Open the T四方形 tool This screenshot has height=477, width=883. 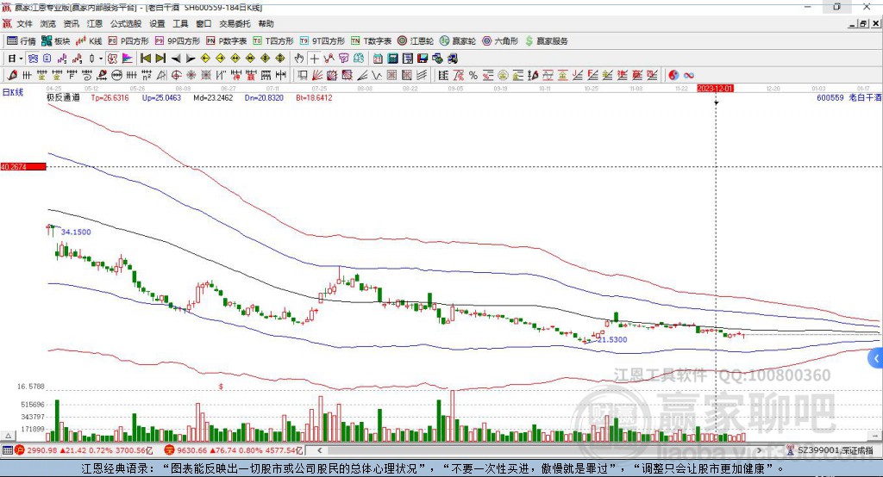(x=273, y=41)
